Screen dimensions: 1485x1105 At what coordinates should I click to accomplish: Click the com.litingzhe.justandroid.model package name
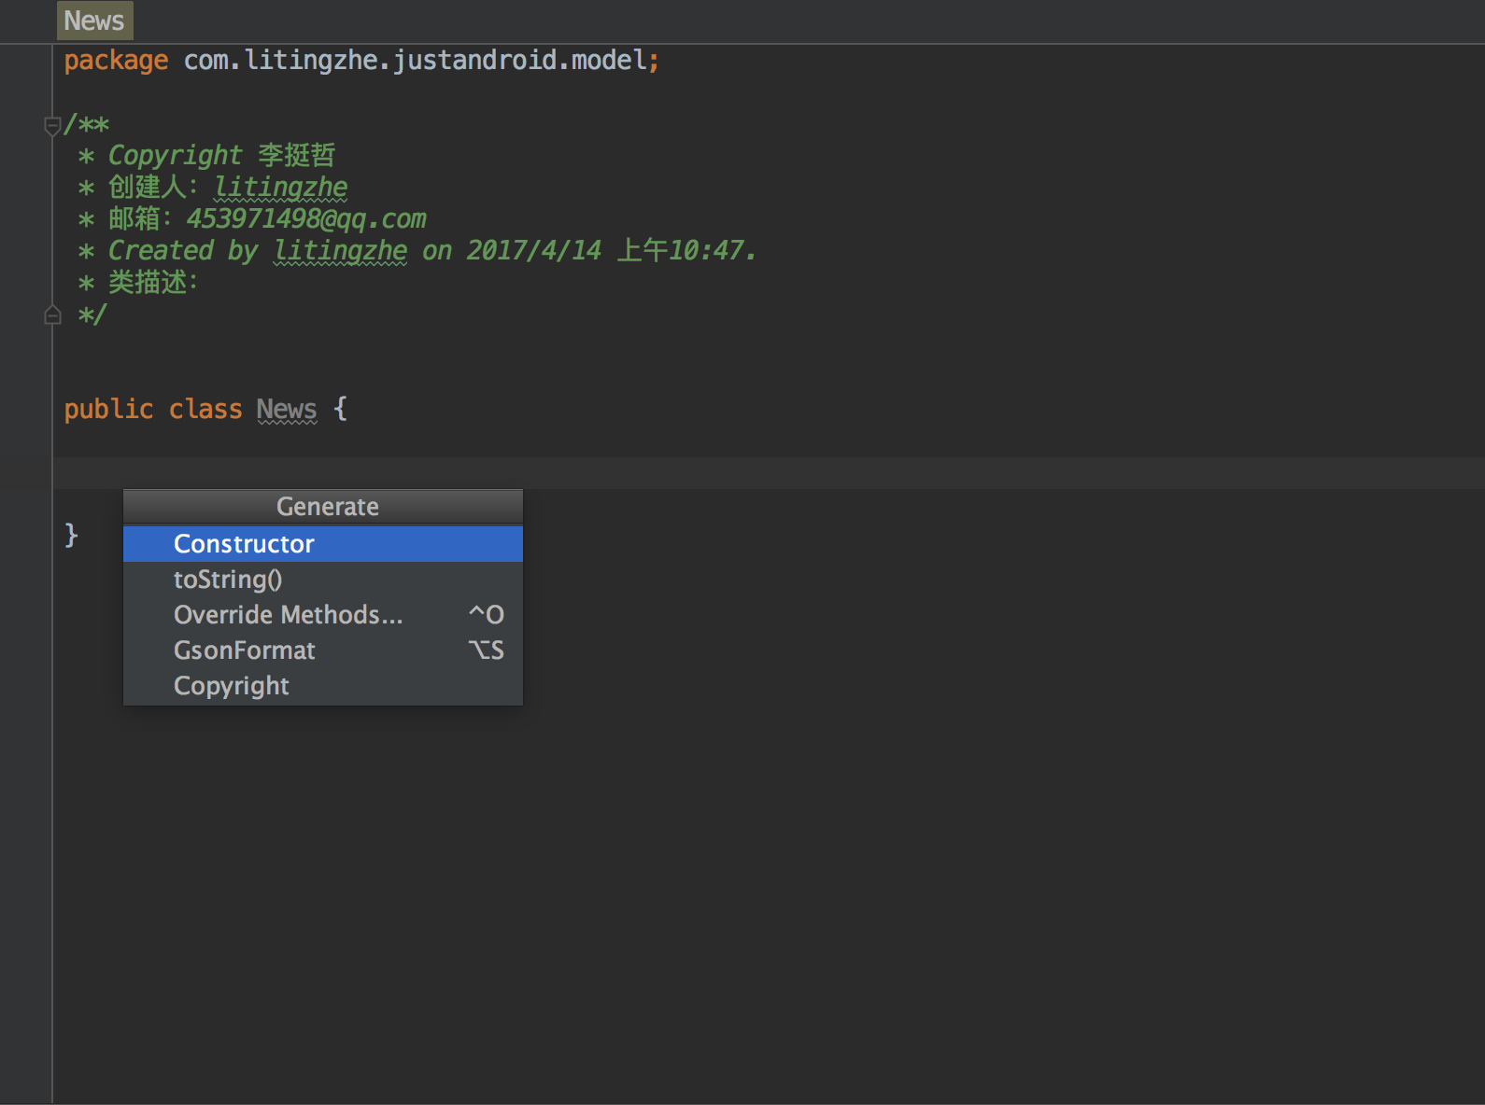415,61
